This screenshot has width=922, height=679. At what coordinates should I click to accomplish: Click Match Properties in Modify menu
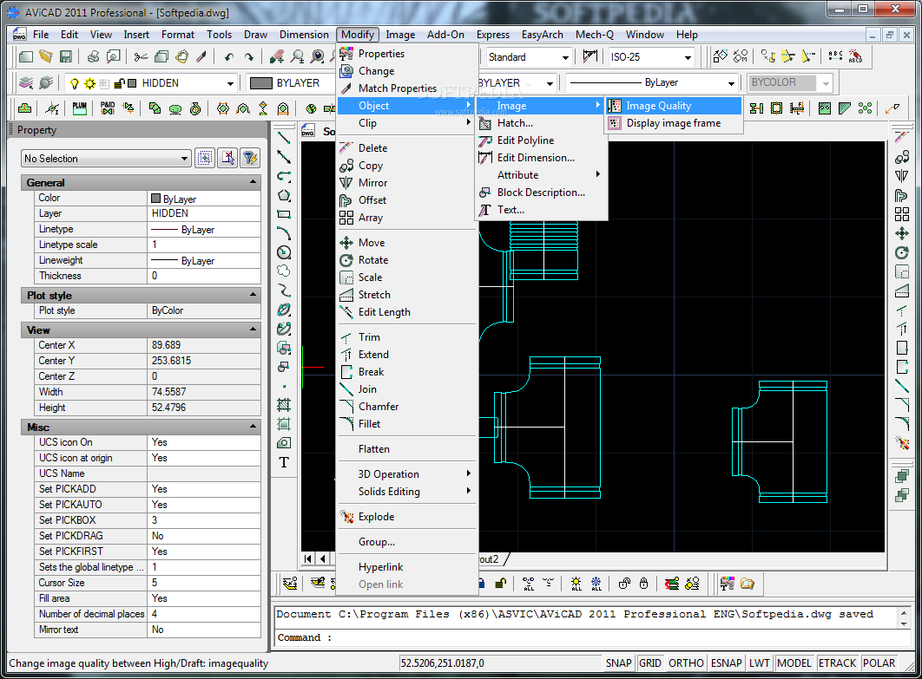407,88
